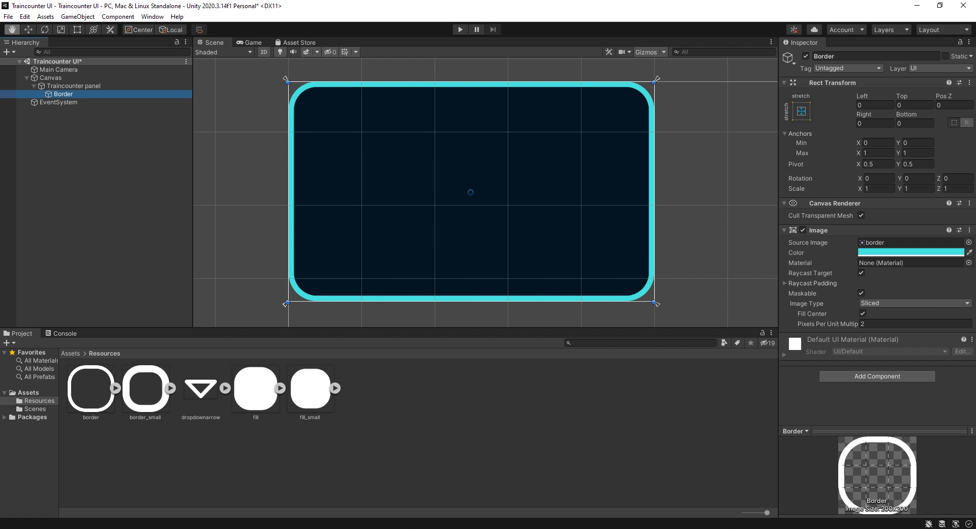This screenshot has height=529, width=976.
Task: Open cloud services icon
Action: [814, 30]
